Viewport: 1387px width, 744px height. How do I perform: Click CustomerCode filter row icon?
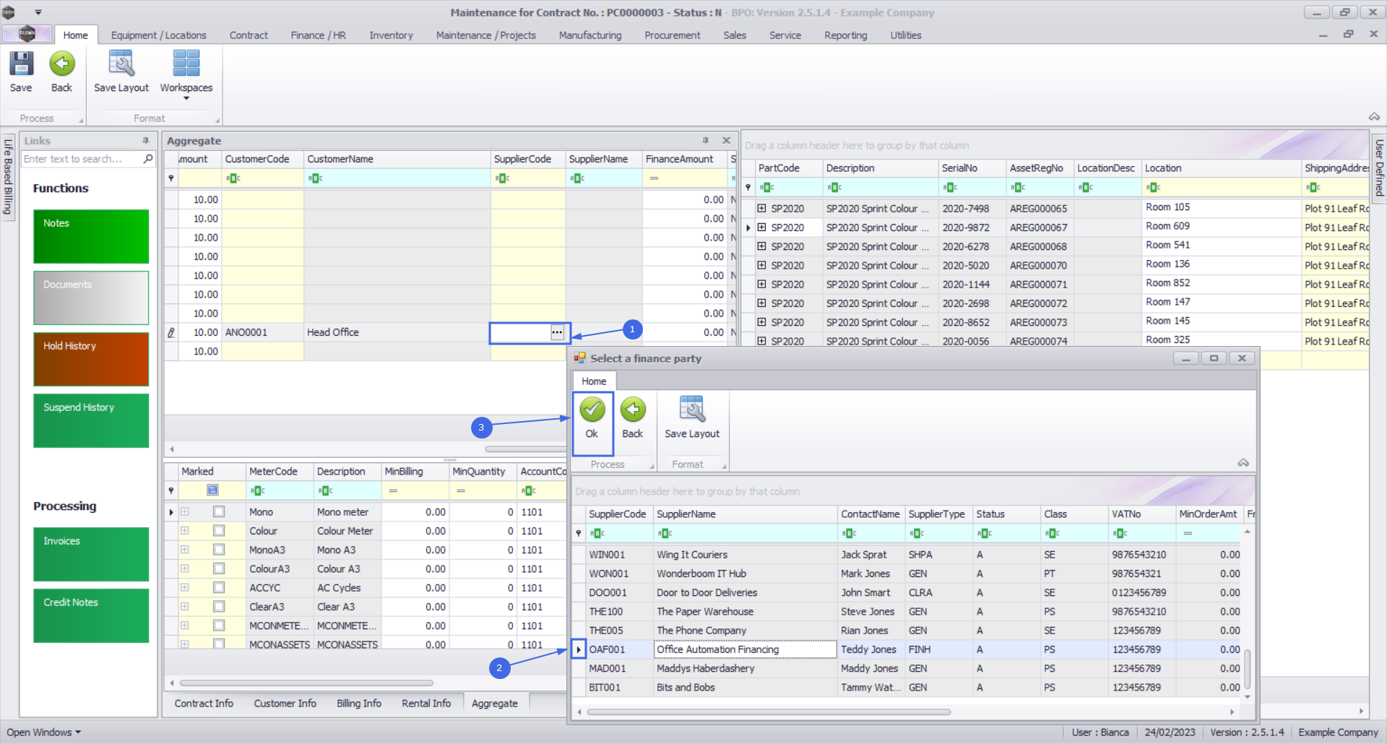coord(233,178)
